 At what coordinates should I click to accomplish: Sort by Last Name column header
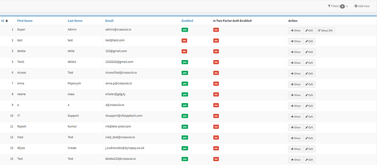click(x=75, y=21)
